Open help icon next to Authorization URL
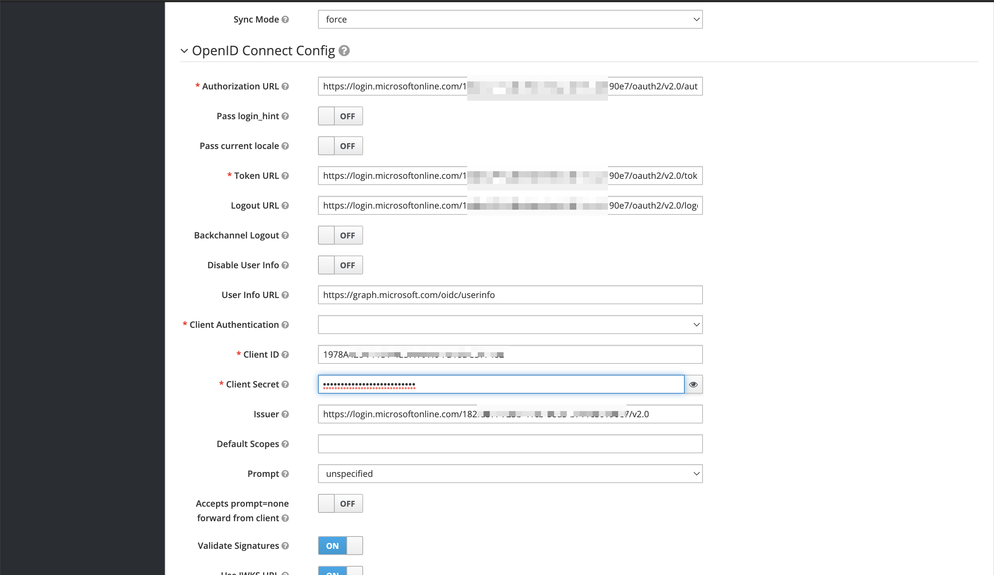This screenshot has width=994, height=575. [x=285, y=86]
